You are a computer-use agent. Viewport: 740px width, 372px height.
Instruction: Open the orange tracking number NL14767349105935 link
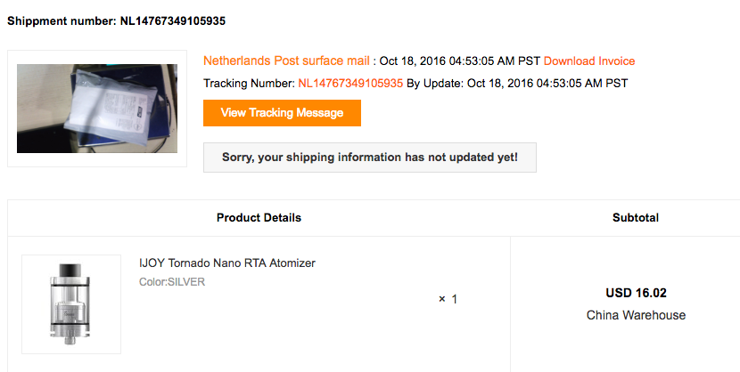pyautogui.click(x=350, y=84)
